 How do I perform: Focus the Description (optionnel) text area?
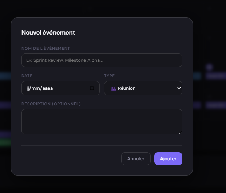click(102, 122)
